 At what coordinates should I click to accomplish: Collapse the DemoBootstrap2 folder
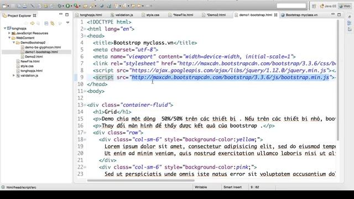pos(13,43)
